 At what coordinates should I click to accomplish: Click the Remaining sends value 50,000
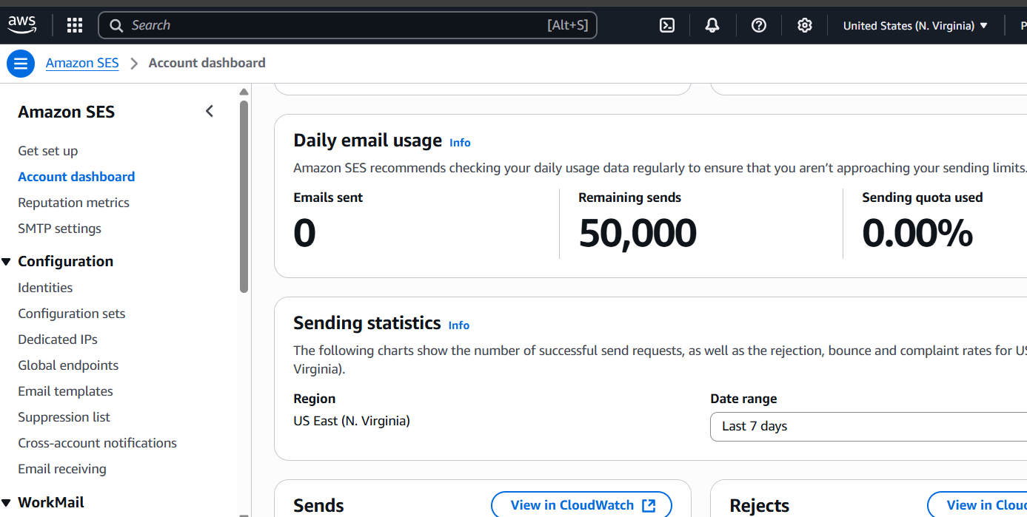pos(638,233)
